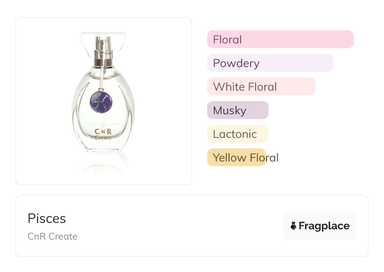Open the Pisces perfume title

(47, 218)
